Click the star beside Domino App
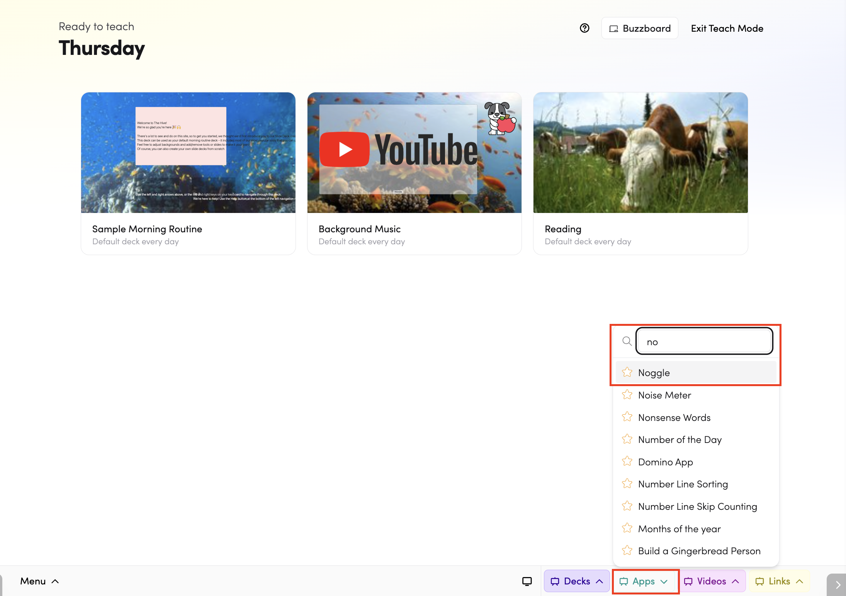 627,461
